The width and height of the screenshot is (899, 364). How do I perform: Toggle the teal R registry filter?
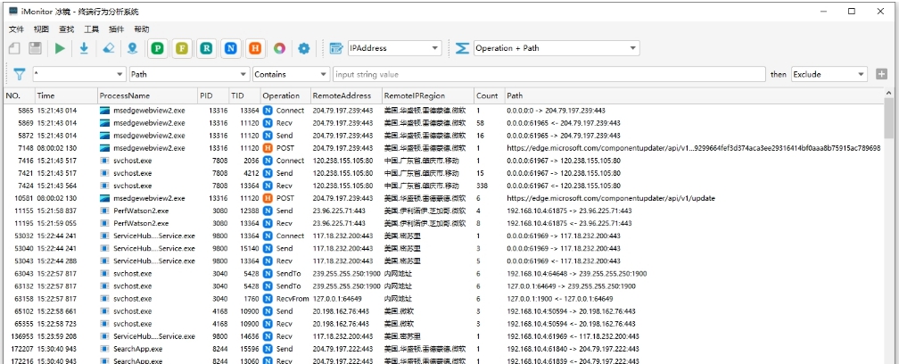[x=207, y=48]
